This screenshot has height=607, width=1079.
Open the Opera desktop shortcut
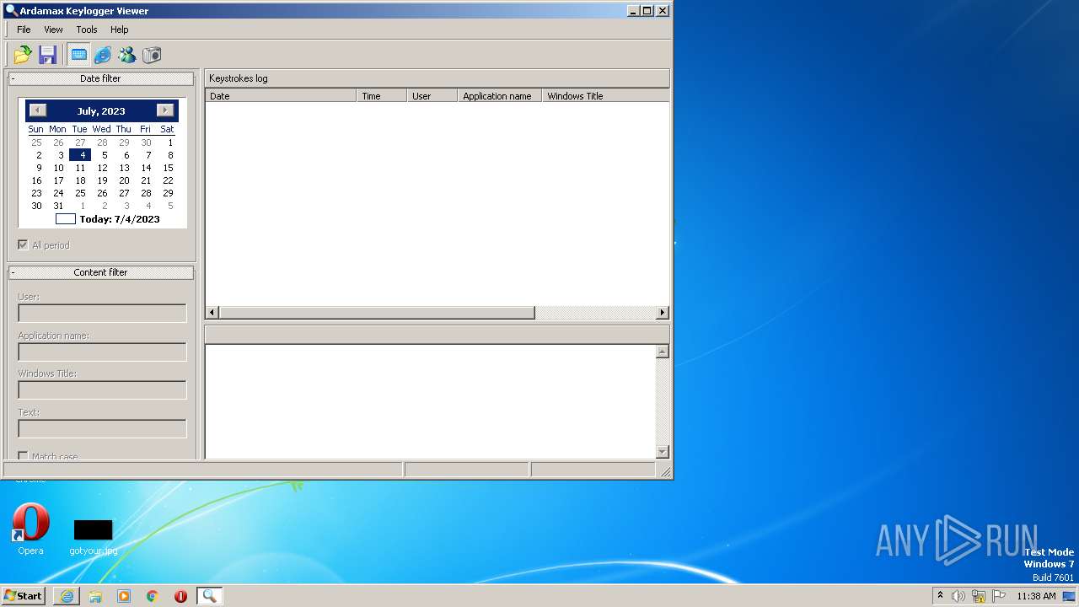pyautogui.click(x=30, y=529)
